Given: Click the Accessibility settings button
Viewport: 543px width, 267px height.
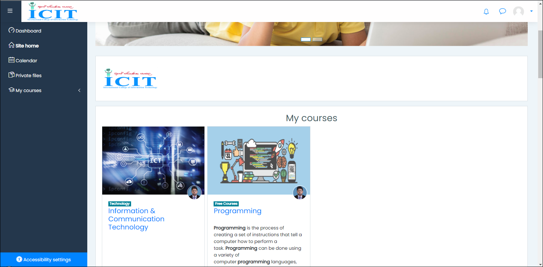Looking at the screenshot, I should [44, 260].
